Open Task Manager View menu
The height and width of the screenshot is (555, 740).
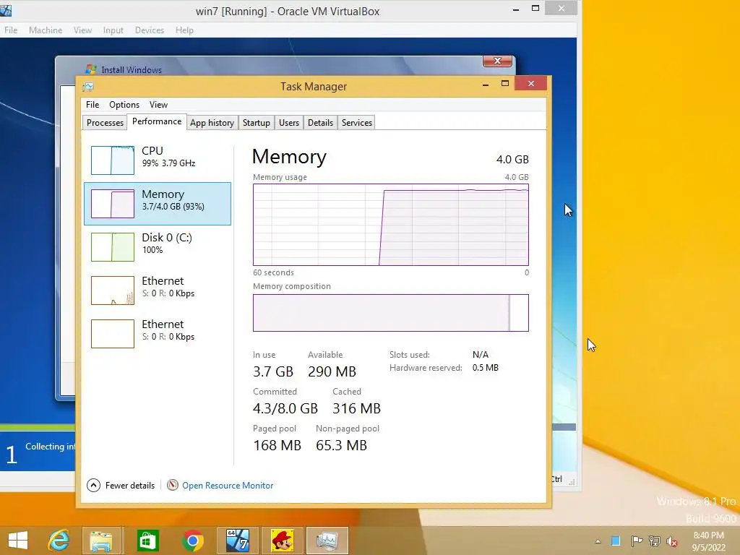158,105
